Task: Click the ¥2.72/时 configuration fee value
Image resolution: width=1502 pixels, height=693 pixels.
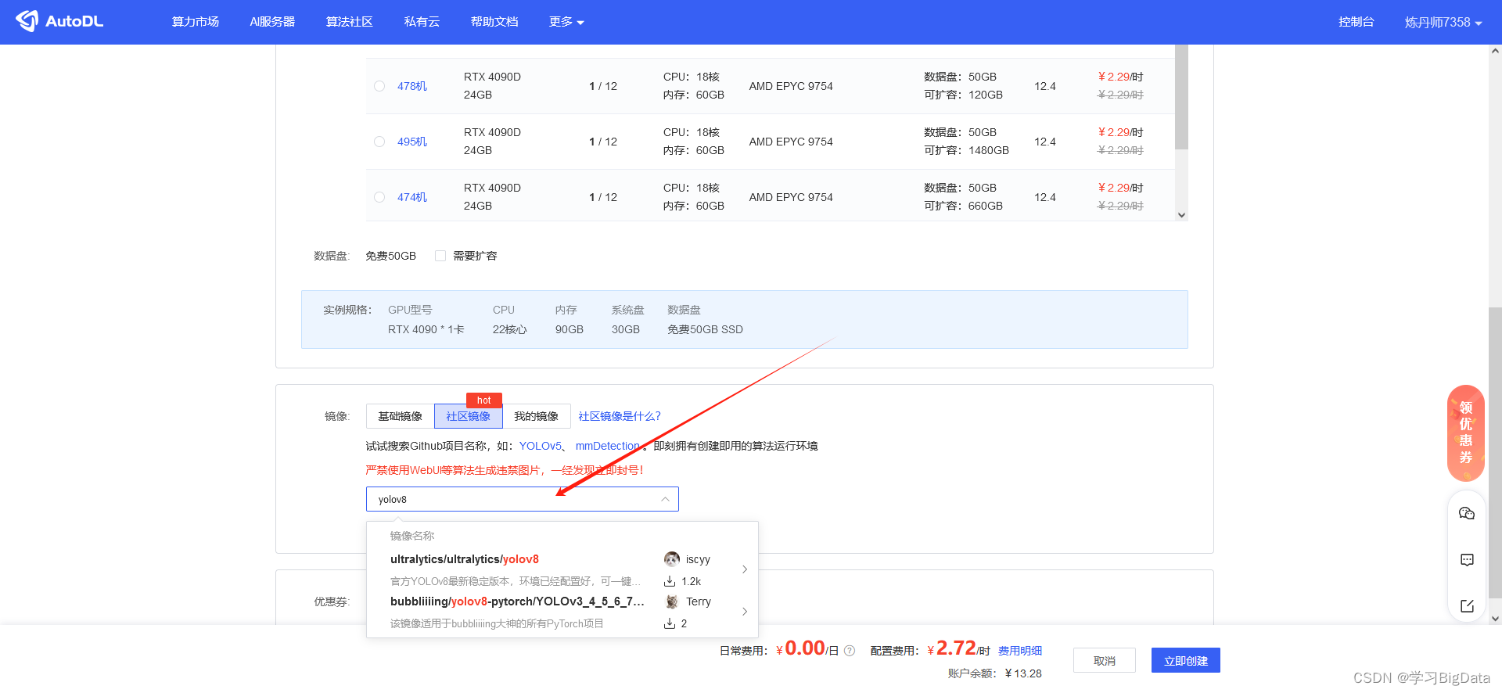Action: pyautogui.click(x=958, y=648)
